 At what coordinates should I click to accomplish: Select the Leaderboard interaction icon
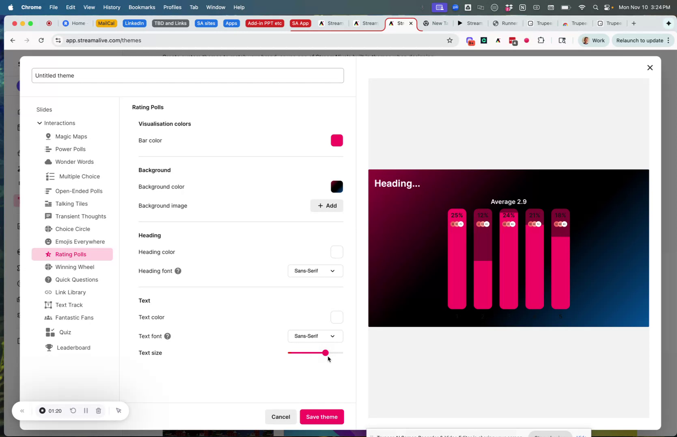click(x=48, y=347)
